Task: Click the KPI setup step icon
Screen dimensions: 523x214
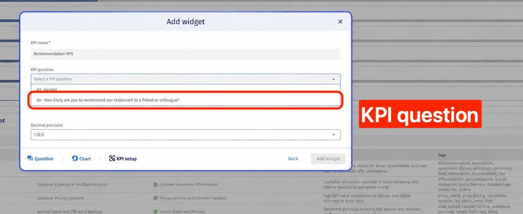Action: point(112,158)
